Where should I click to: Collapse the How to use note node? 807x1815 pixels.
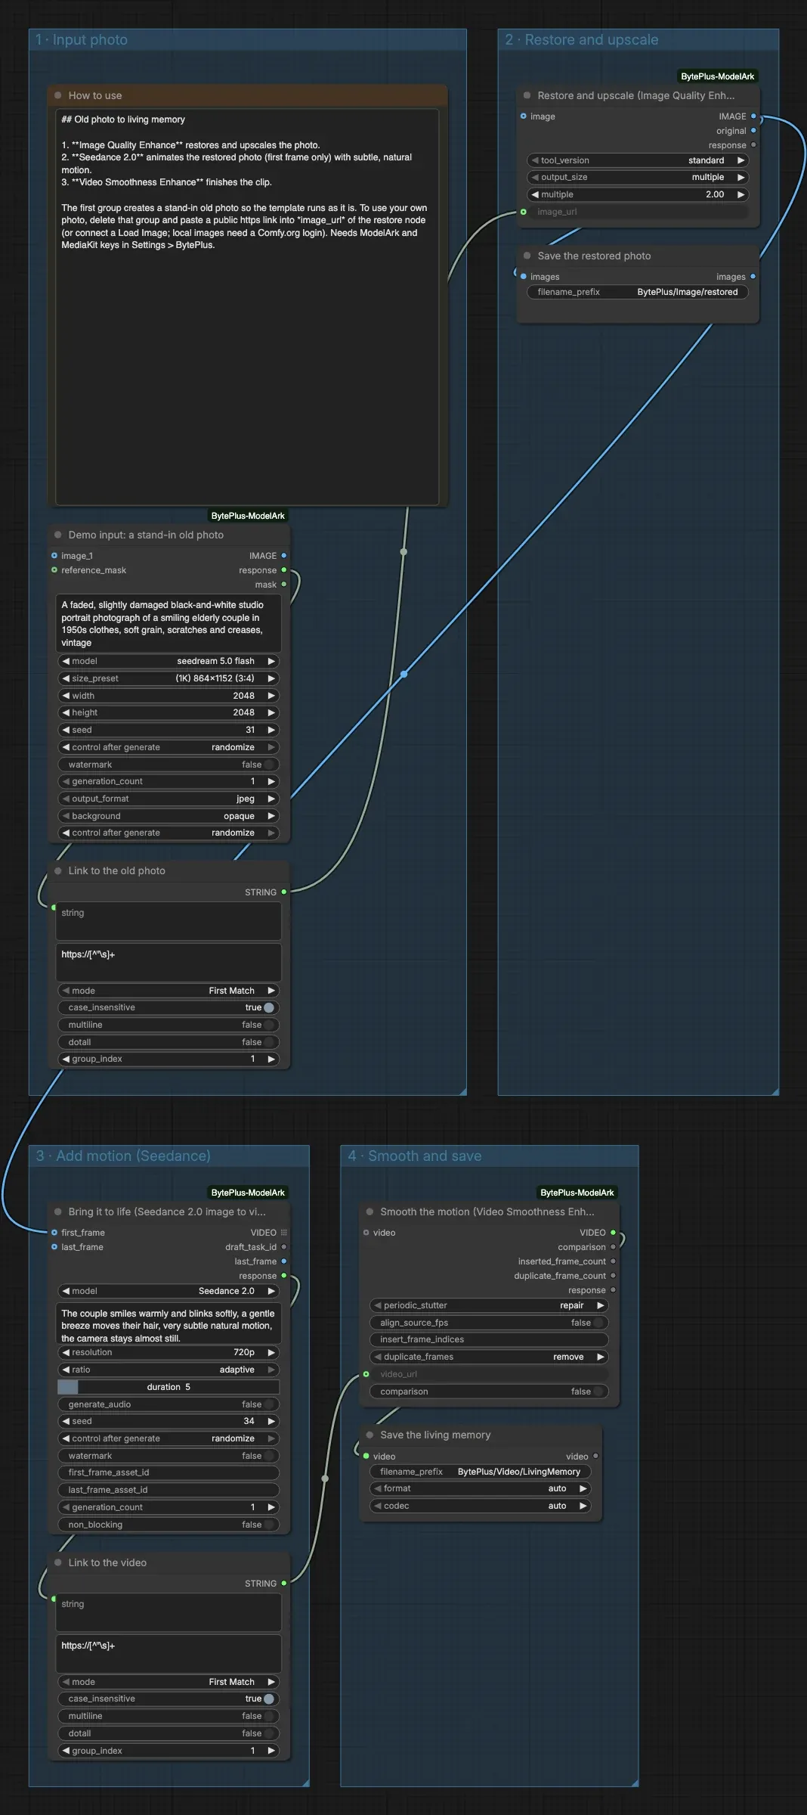point(58,95)
